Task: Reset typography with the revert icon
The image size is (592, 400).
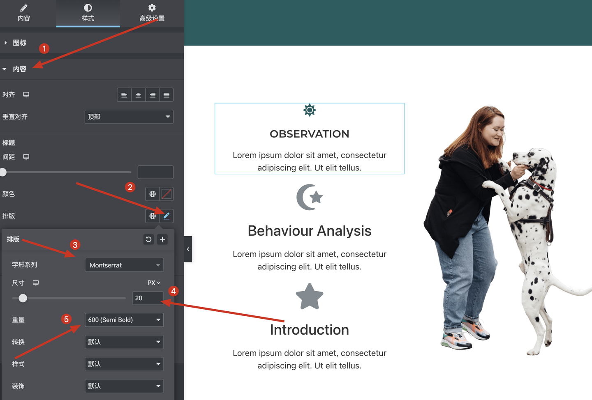Action: coord(149,239)
